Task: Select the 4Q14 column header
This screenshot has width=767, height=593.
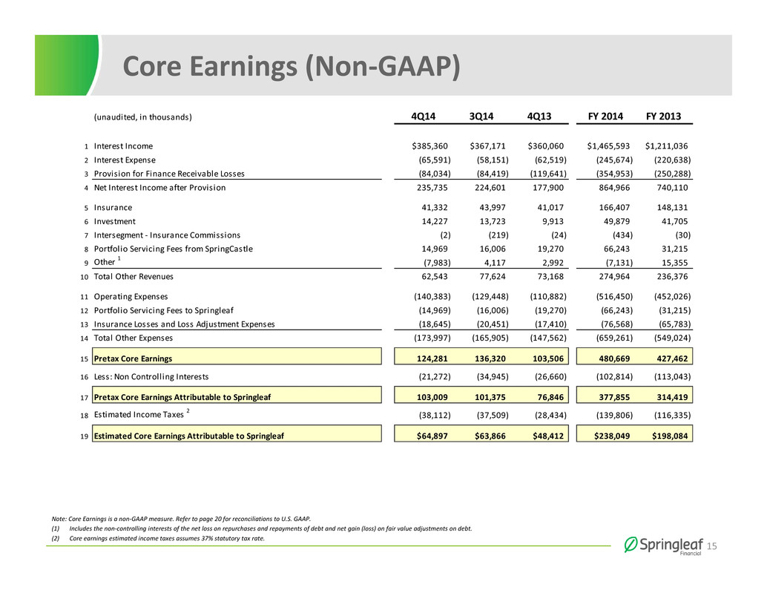Action: pos(423,117)
